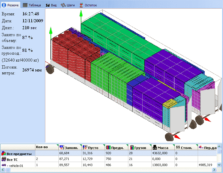Switch to the Резюме tab
Viewport: 223px width, 173px height.
pos(11,5)
